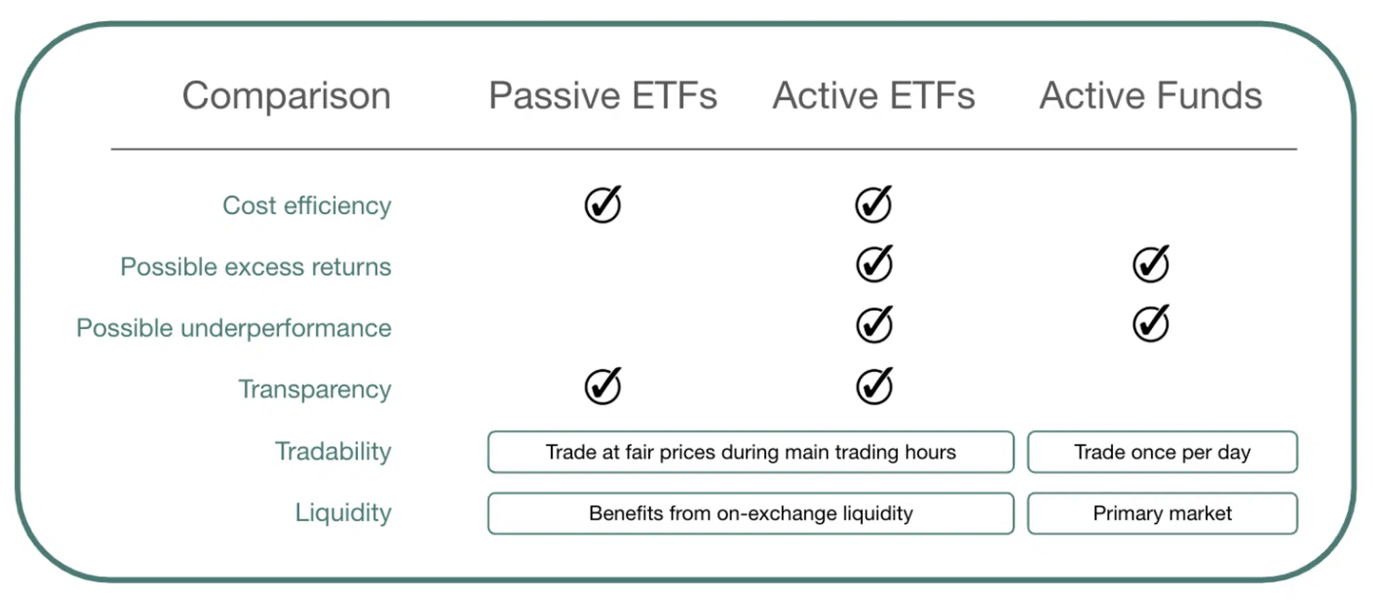Click the Active ETFs Cost efficiency checkmark

874,205
